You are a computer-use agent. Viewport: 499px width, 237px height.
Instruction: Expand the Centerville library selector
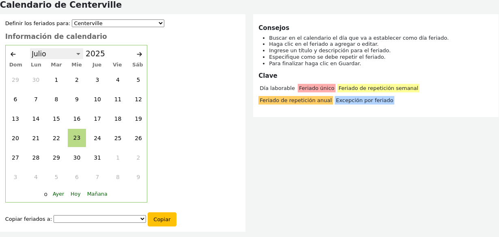point(118,23)
